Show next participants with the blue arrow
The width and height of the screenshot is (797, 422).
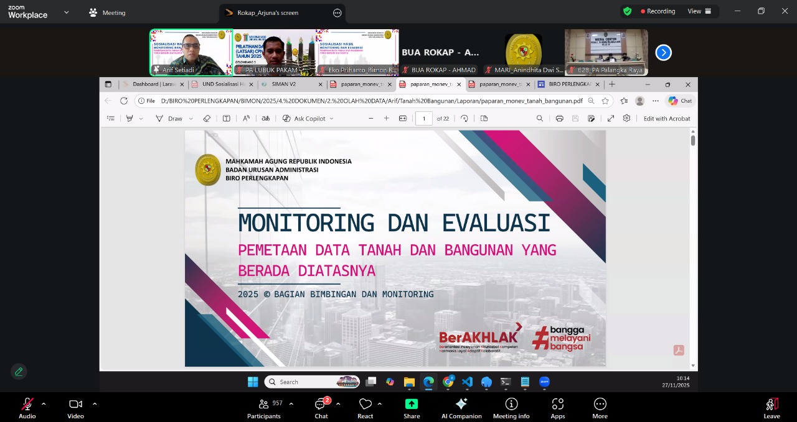[663, 53]
